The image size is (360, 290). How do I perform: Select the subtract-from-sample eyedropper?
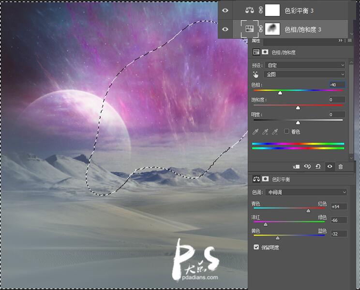coord(275,131)
